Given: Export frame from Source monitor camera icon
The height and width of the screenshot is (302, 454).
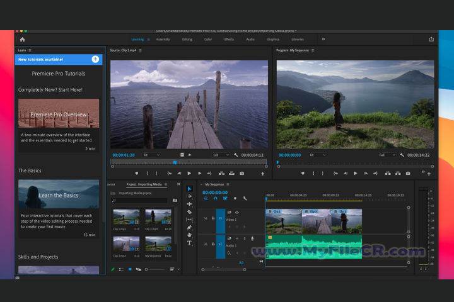Looking at the screenshot, I should point(242,174).
